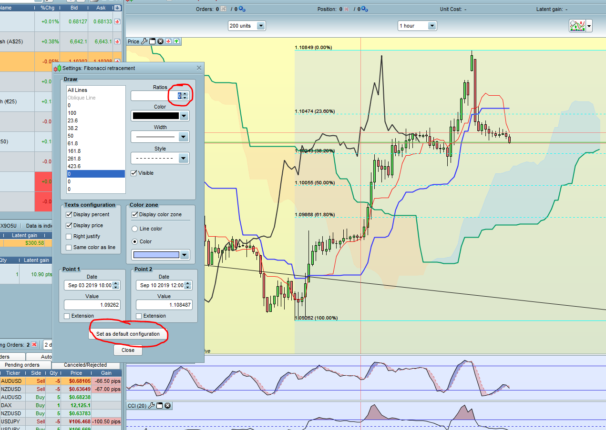Close the Fibonacci retracement settings dialog X
This screenshot has height=430, width=606.
[199, 68]
